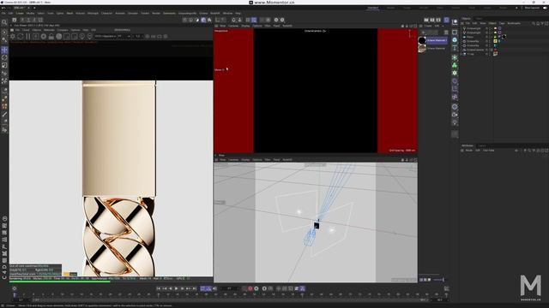This screenshot has width=549, height=308.
Task: Click the Autokeying button in the timeline bar
Action: pyautogui.click(x=256, y=288)
